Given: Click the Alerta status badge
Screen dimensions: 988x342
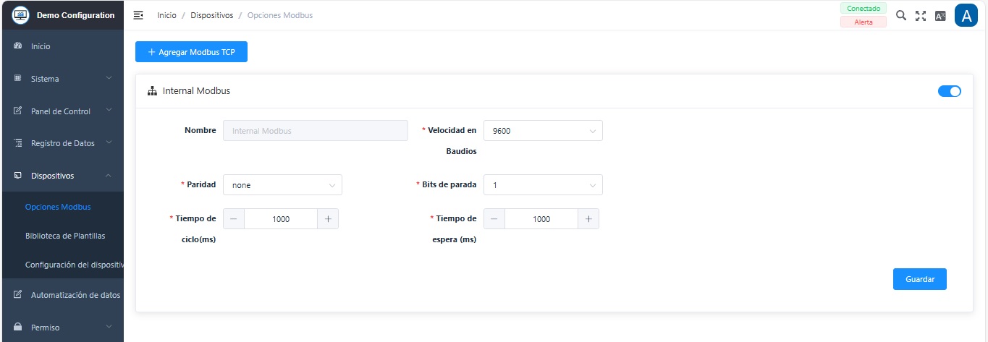Looking at the screenshot, I should pos(863,22).
